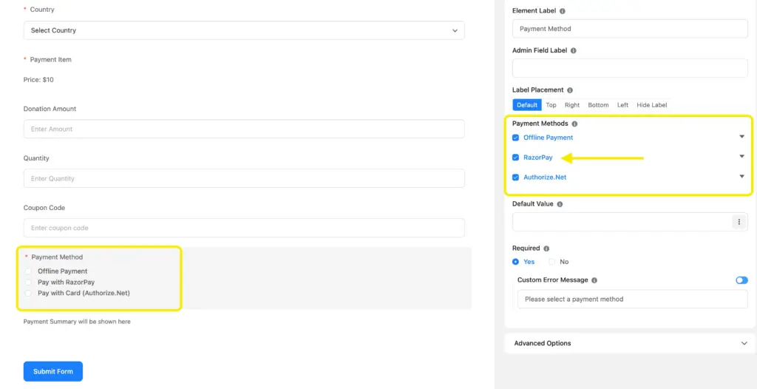
Task: Select the Required Yes radio button
Action: [x=515, y=261]
